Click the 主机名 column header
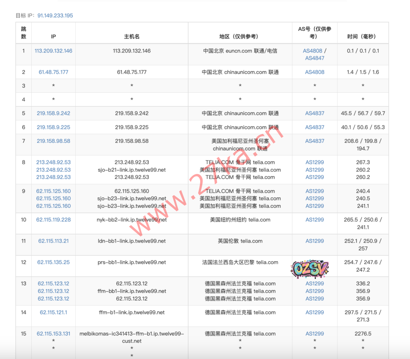Screen dimensions: 410x359 click(132, 36)
